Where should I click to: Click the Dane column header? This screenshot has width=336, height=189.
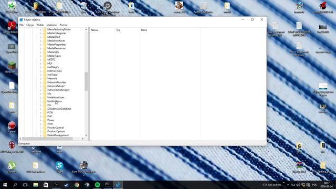[144, 30]
